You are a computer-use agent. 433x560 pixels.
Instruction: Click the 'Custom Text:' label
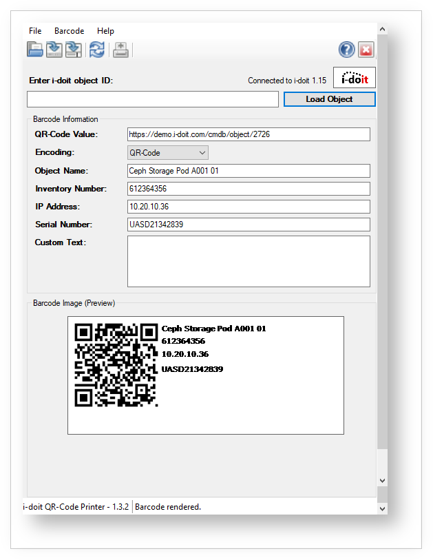click(x=61, y=242)
